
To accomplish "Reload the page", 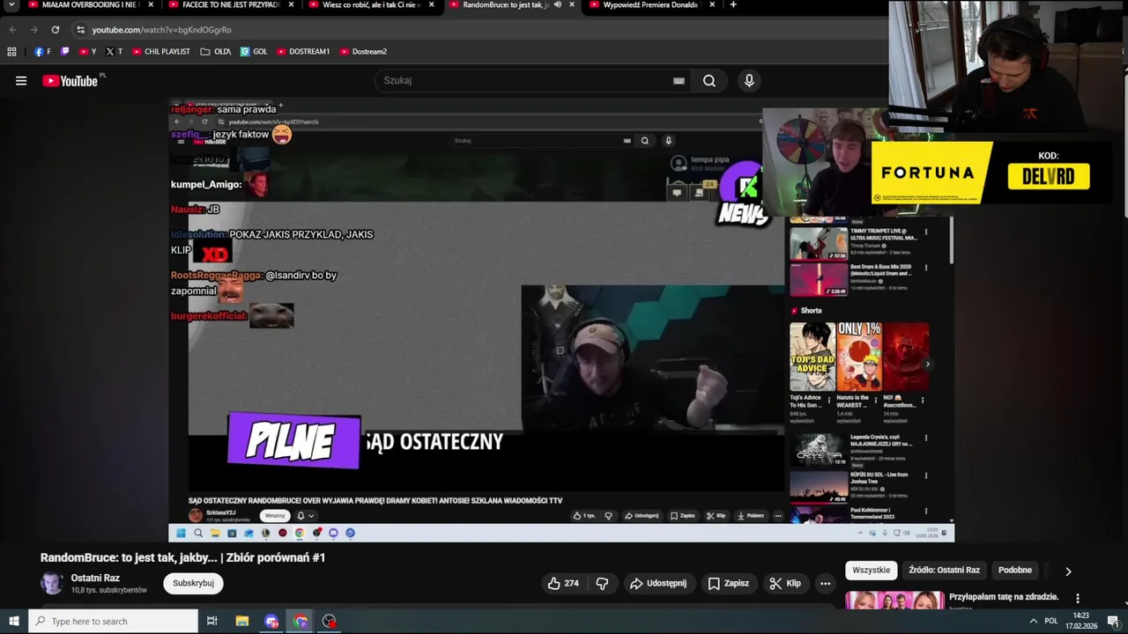I will click(x=56, y=29).
